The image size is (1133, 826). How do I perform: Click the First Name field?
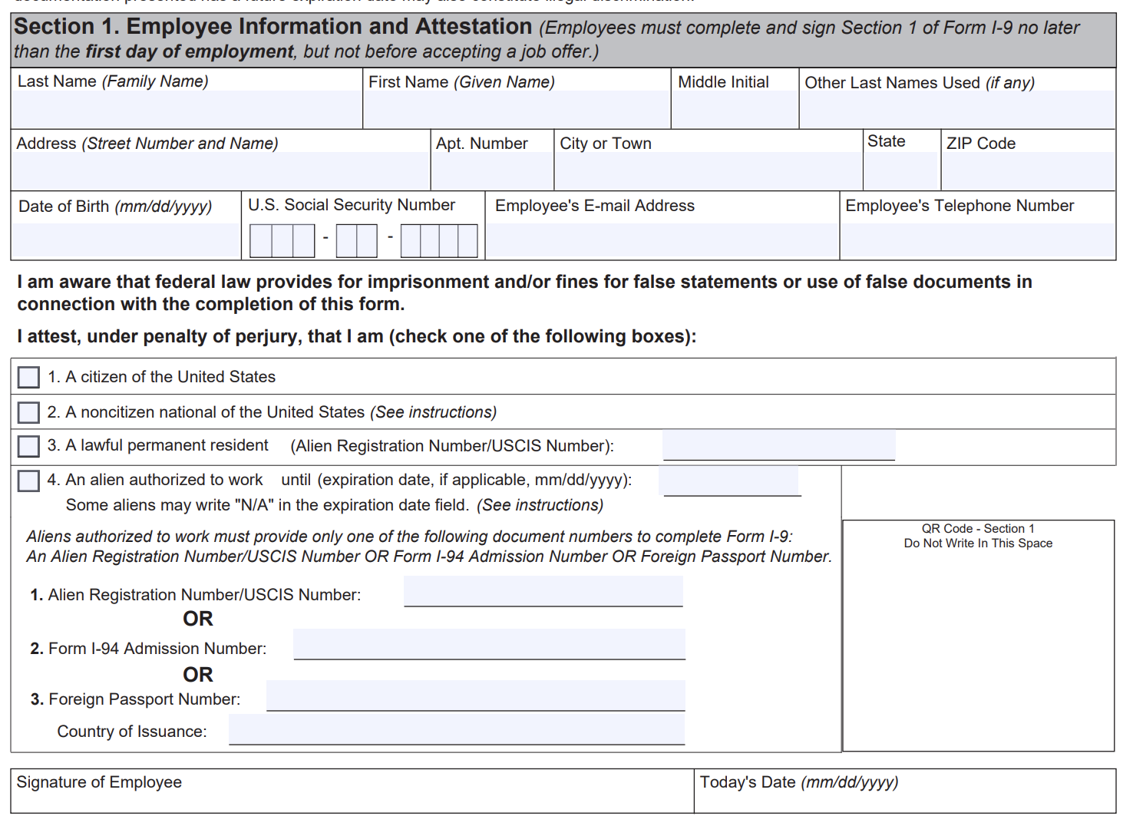[x=514, y=109]
